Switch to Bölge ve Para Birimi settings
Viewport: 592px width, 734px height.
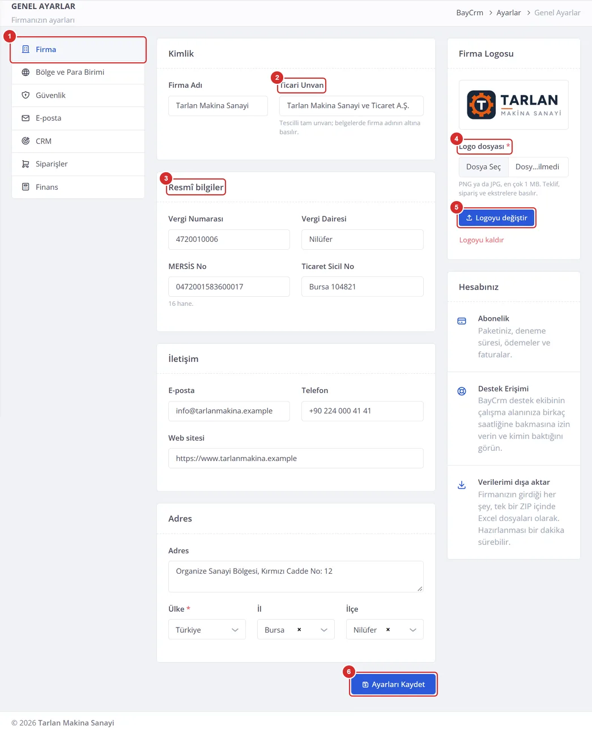pos(78,72)
